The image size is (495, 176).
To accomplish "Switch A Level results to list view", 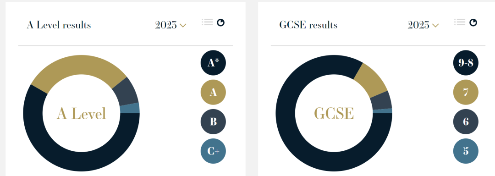I will (207, 22).
